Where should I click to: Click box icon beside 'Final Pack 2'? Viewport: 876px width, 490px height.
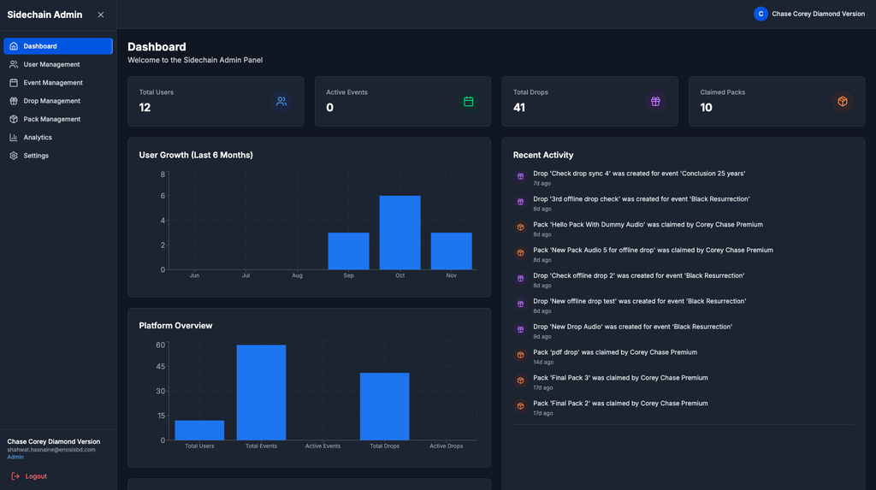[521, 406]
